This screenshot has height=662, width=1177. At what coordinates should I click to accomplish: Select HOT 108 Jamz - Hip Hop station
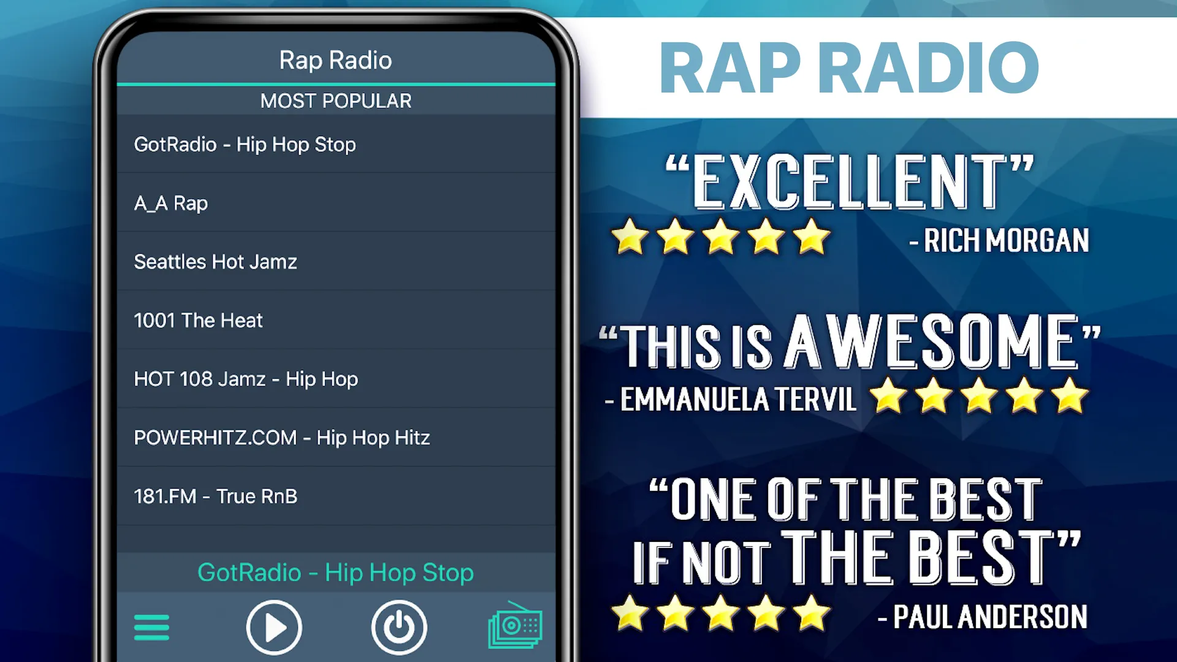pyautogui.click(x=335, y=378)
